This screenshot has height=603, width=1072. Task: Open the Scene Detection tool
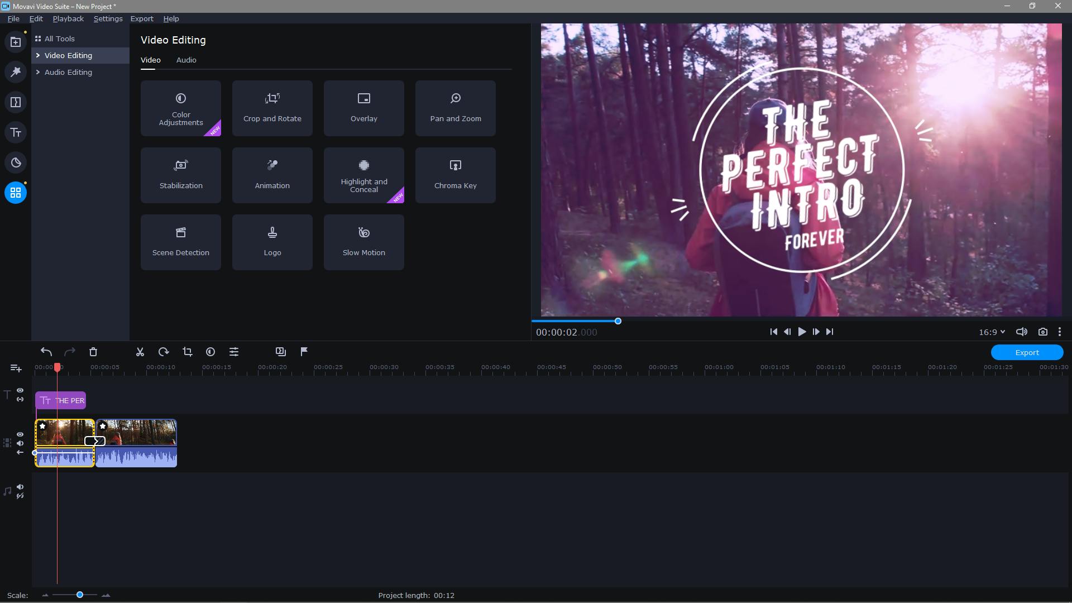tap(180, 242)
